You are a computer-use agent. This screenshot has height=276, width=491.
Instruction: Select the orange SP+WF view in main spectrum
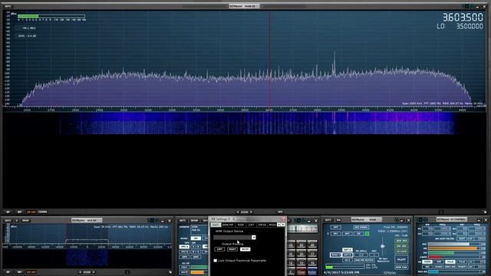(x=31, y=212)
